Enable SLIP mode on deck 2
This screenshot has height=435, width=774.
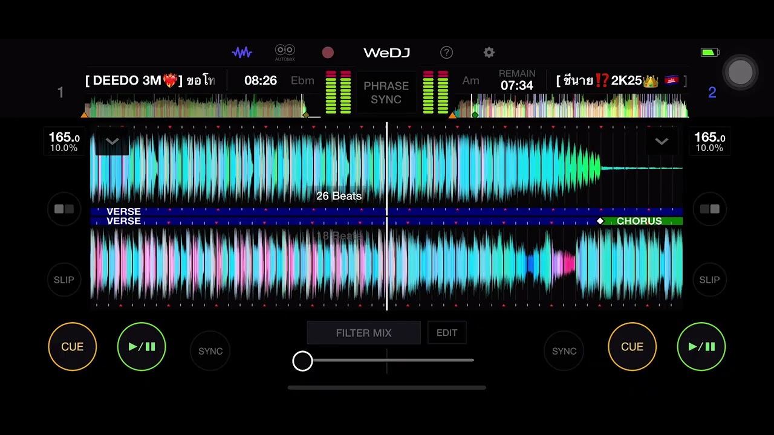coord(709,280)
